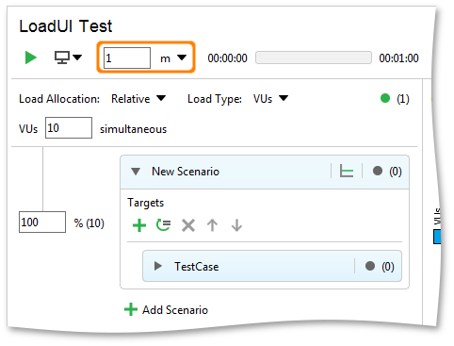Move target down with arrow icon

point(236,225)
